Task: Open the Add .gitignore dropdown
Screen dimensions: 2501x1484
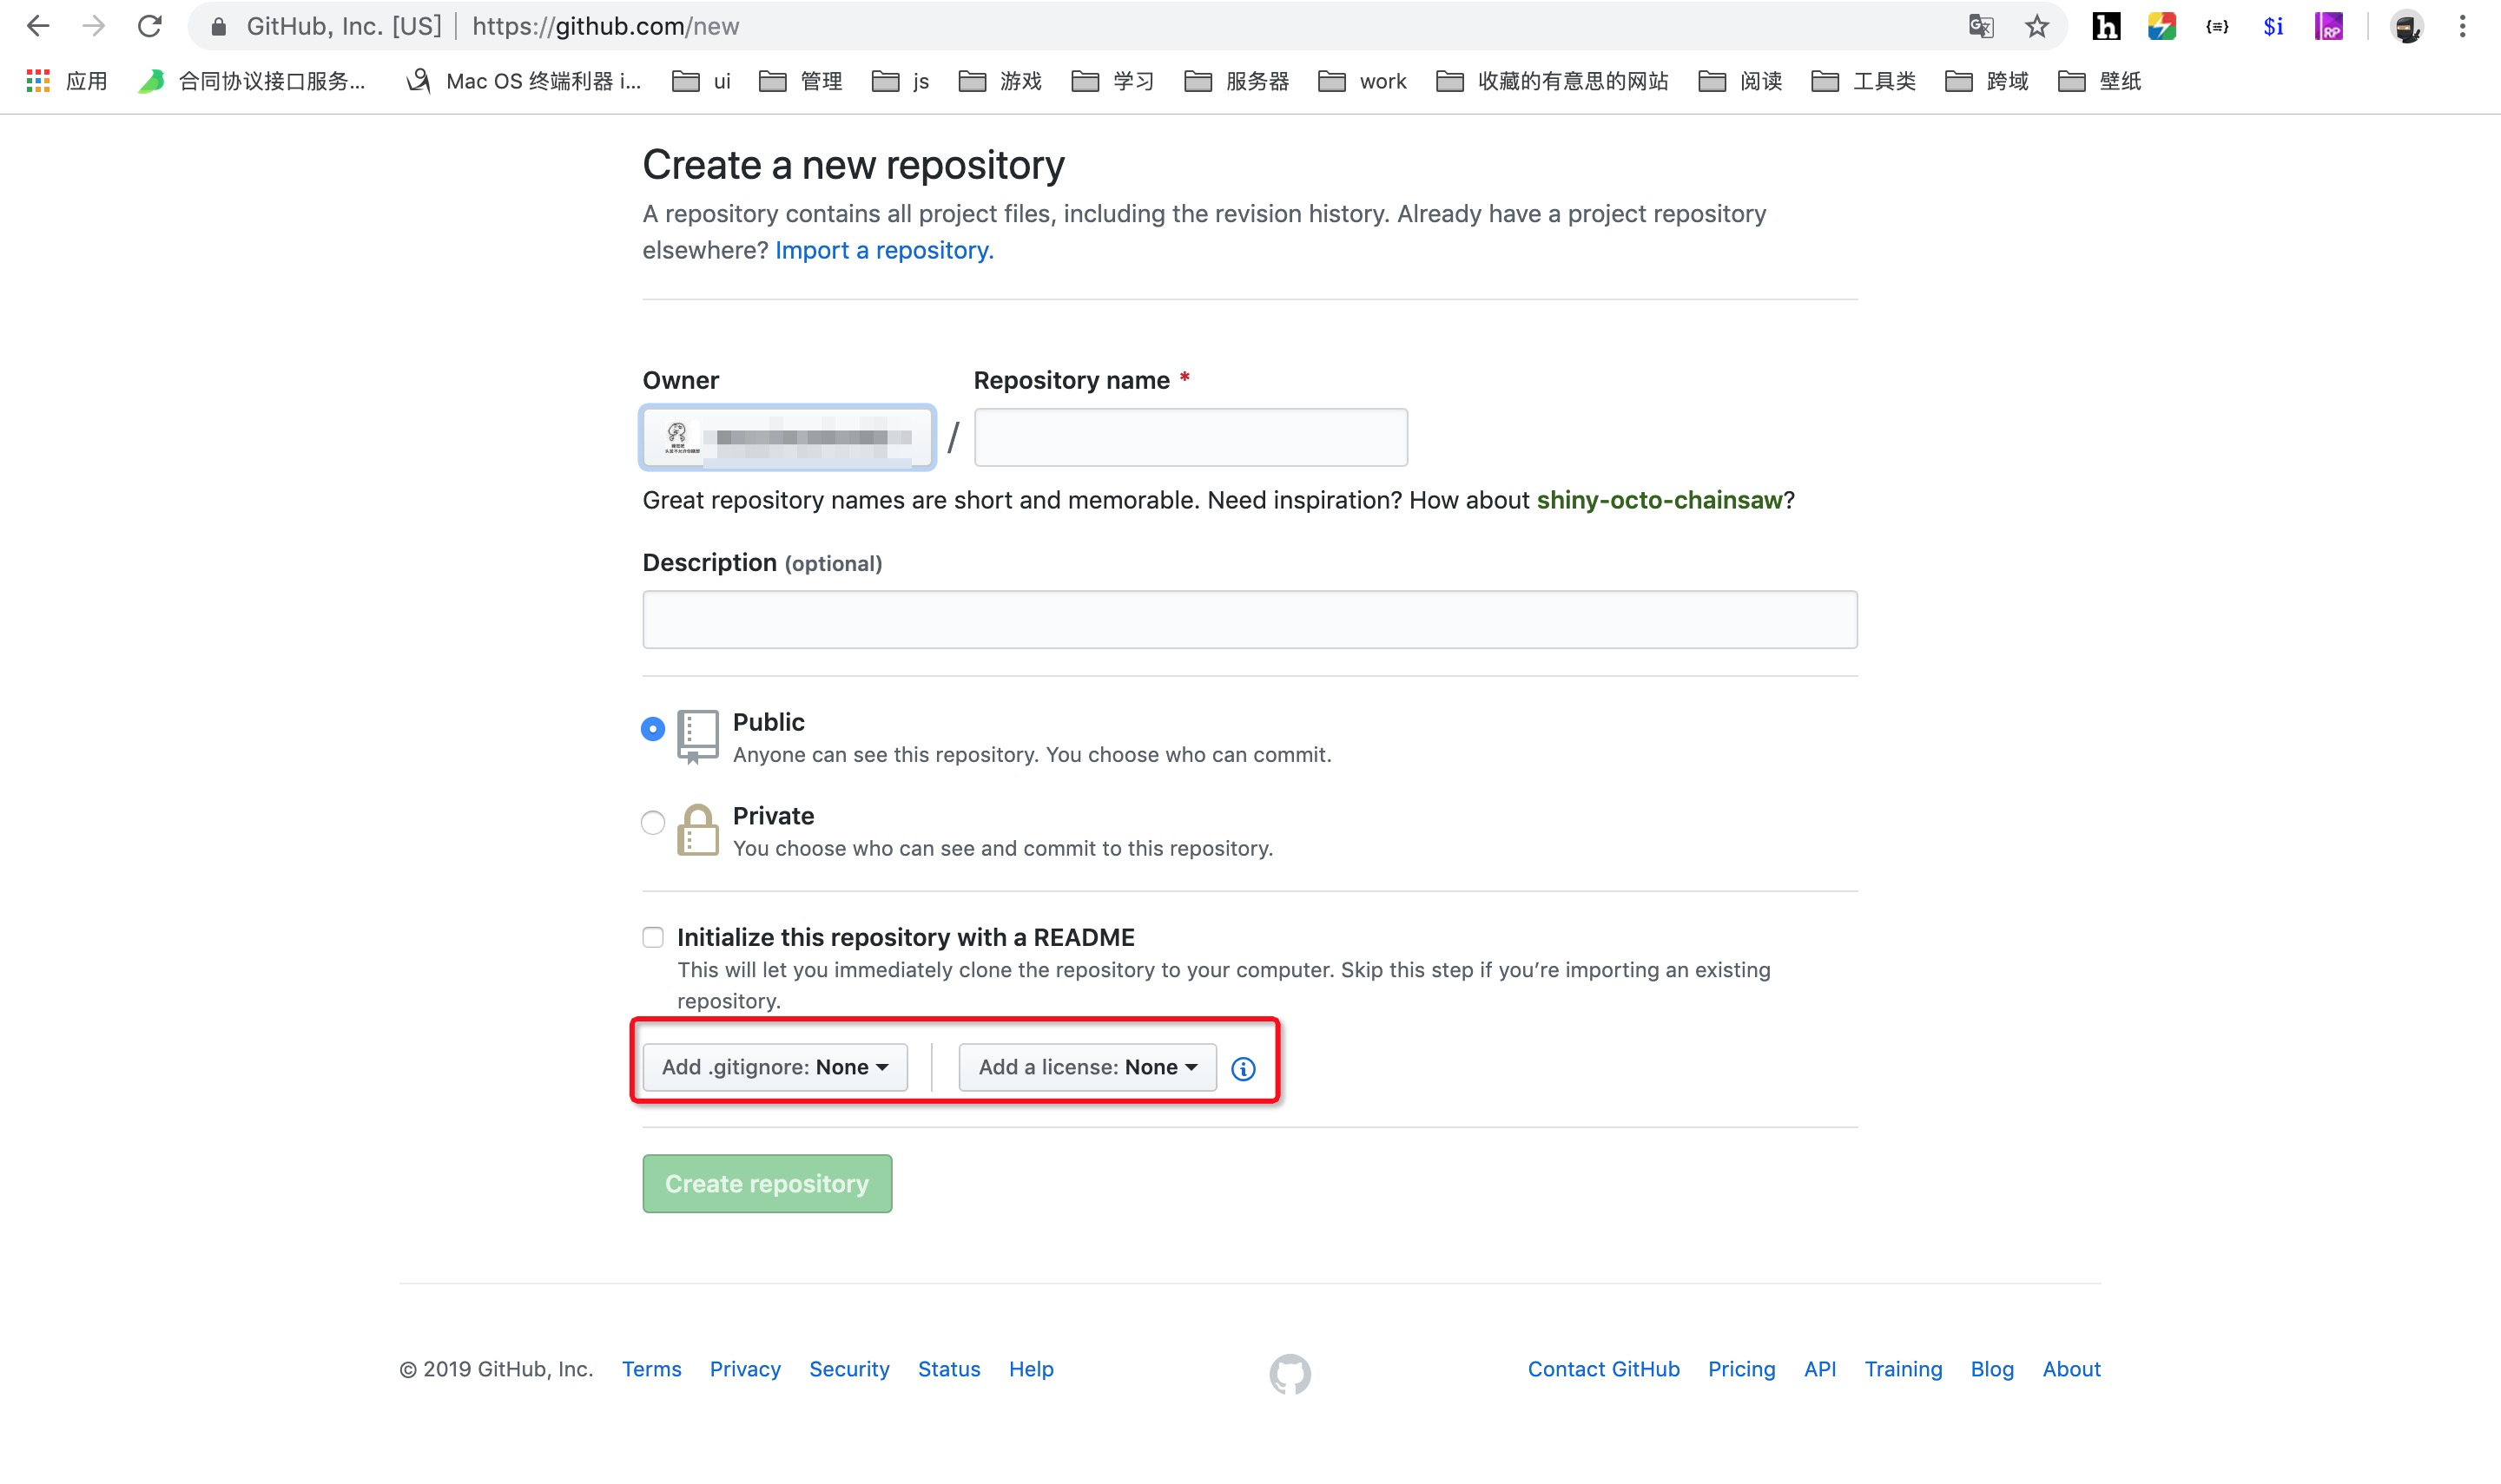Action: [x=775, y=1067]
